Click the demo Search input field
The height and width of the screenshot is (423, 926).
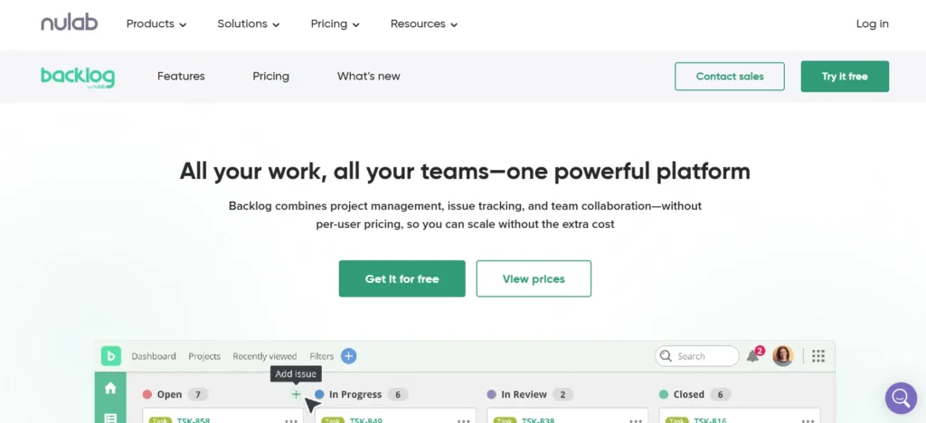(x=697, y=356)
